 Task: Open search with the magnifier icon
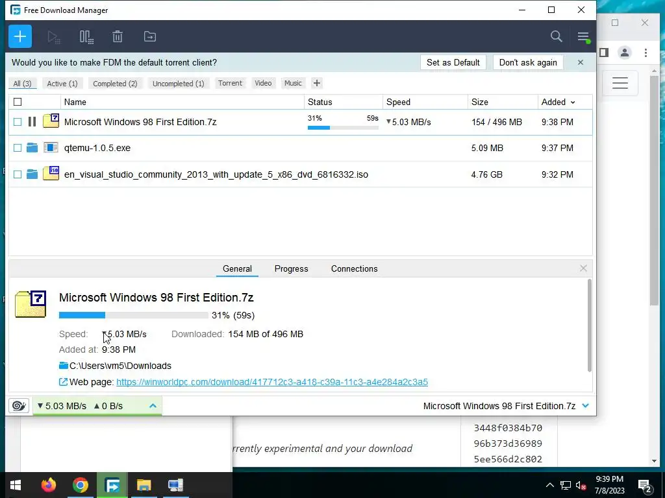tap(556, 36)
